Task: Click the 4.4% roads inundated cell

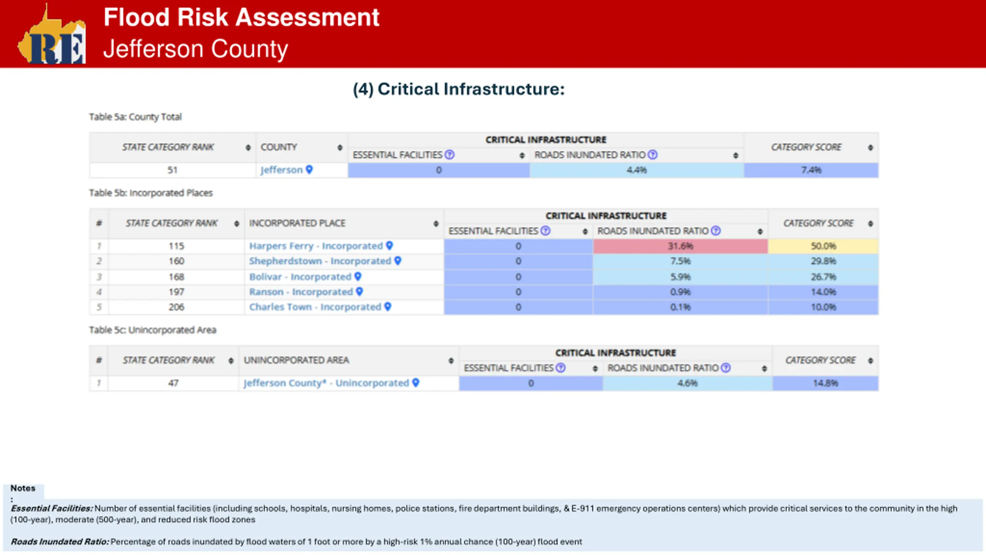Action: point(636,170)
